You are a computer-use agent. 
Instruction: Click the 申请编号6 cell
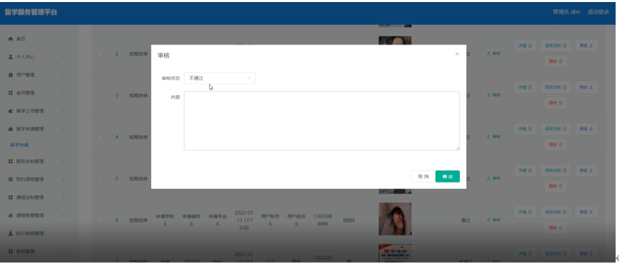pos(191,220)
